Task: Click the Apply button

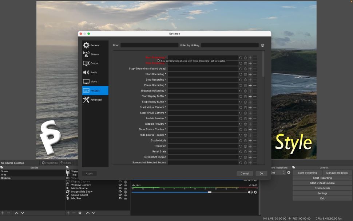Action: pyautogui.click(x=89, y=173)
